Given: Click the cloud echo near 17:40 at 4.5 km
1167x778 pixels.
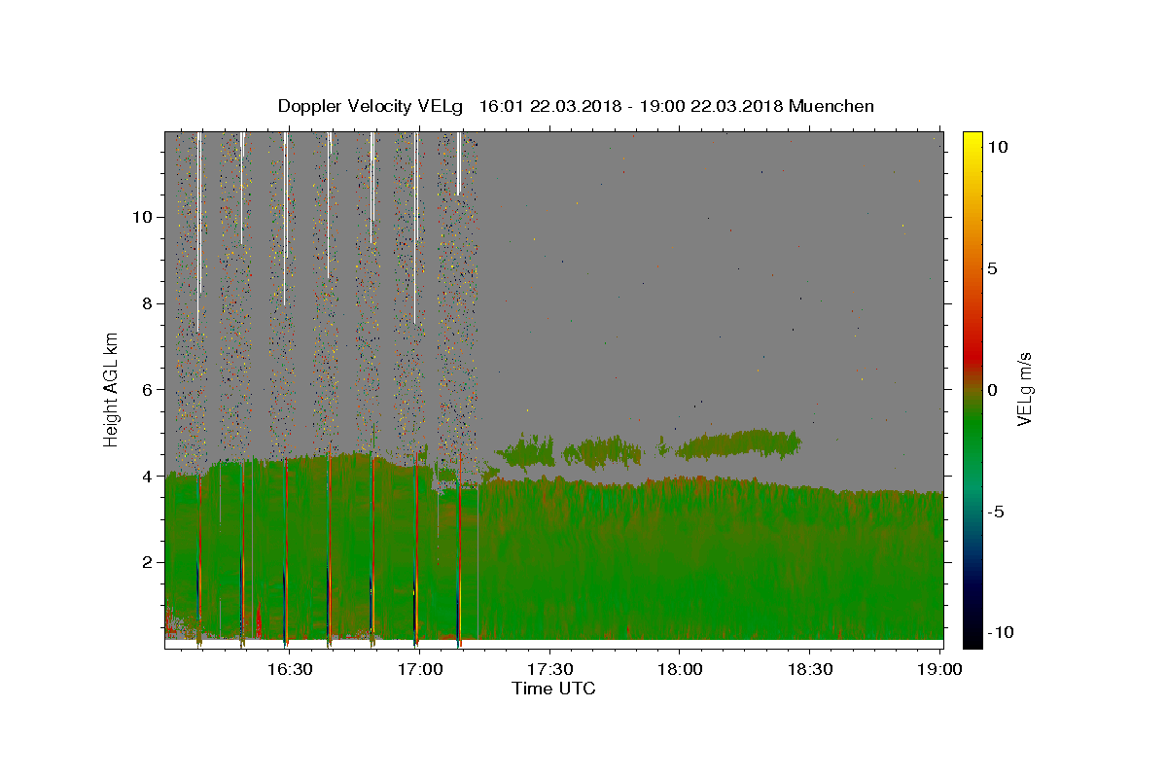Looking at the screenshot, I should click(603, 452).
